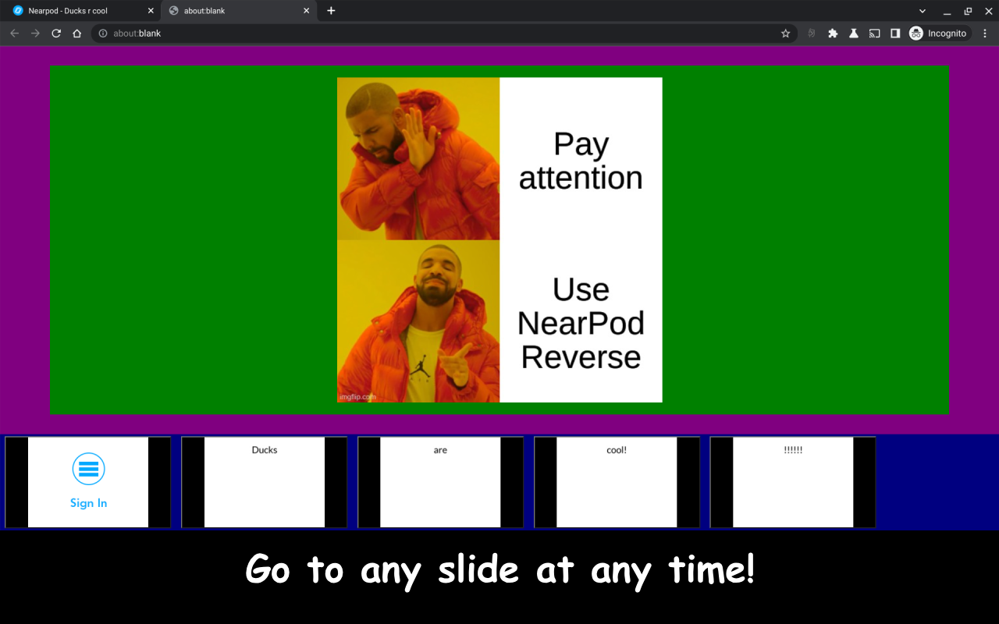Viewport: 999px width, 624px height.
Task: Close the about:blank tab
Action: click(306, 11)
